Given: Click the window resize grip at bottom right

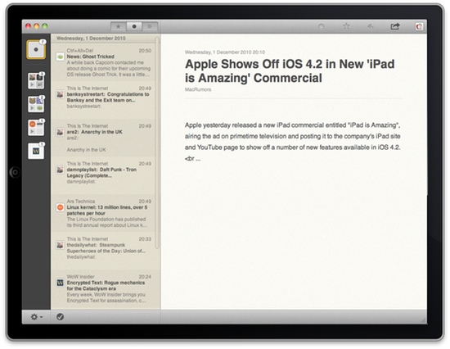Looking at the screenshot, I should pyautogui.click(x=423, y=320).
